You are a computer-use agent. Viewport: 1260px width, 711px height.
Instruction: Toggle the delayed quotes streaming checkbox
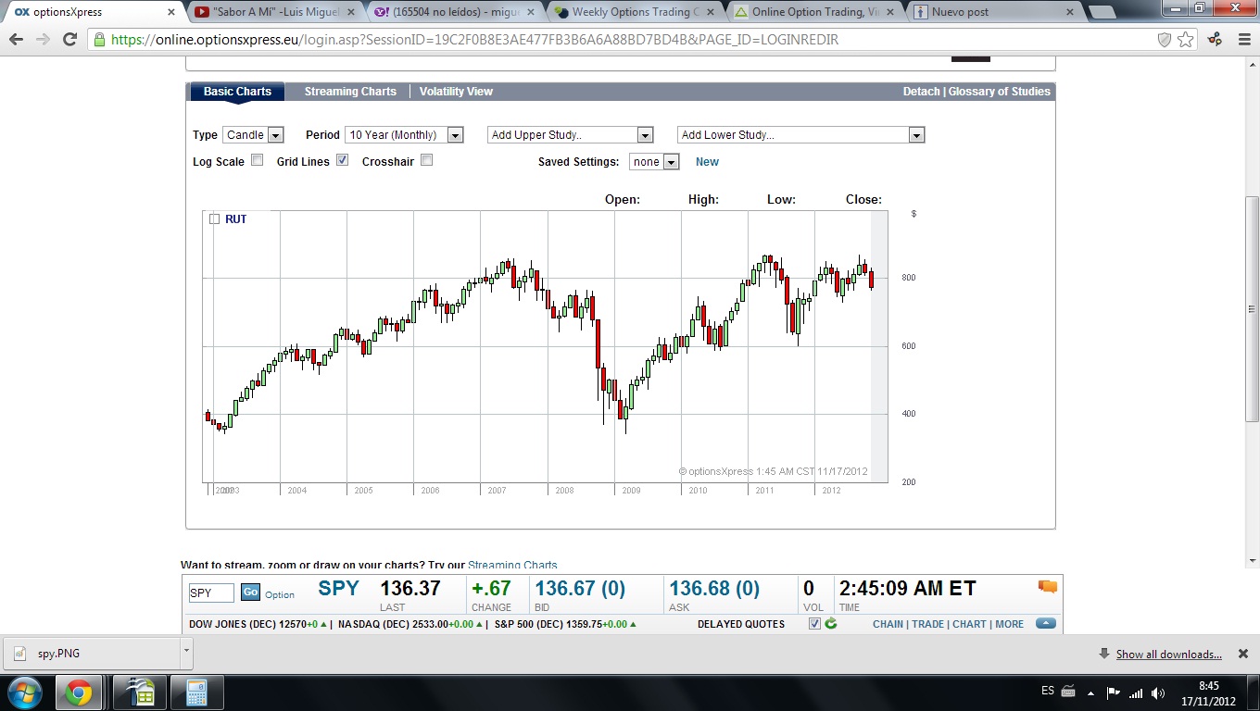click(814, 624)
